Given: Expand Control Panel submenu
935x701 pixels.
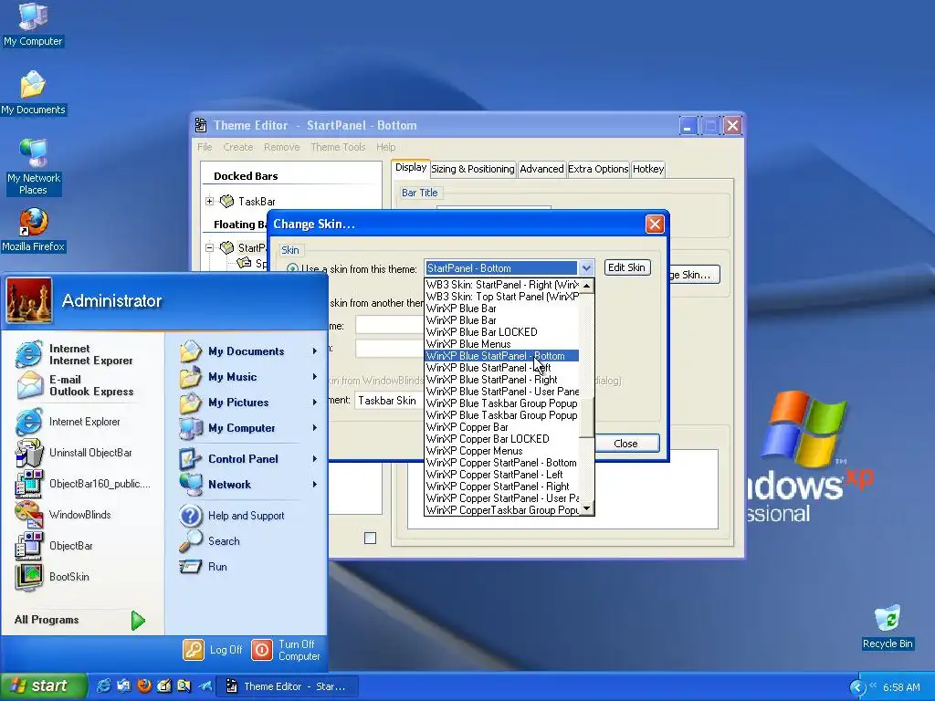Looking at the screenshot, I should (x=315, y=459).
